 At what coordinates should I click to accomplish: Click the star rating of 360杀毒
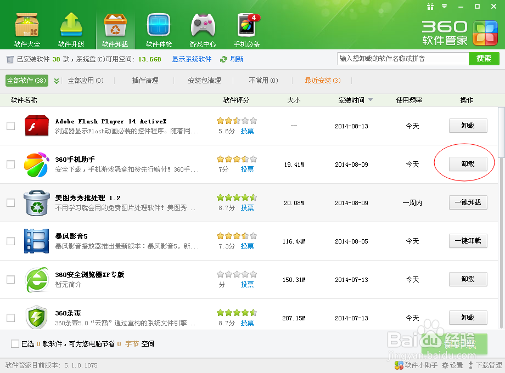[x=237, y=313]
